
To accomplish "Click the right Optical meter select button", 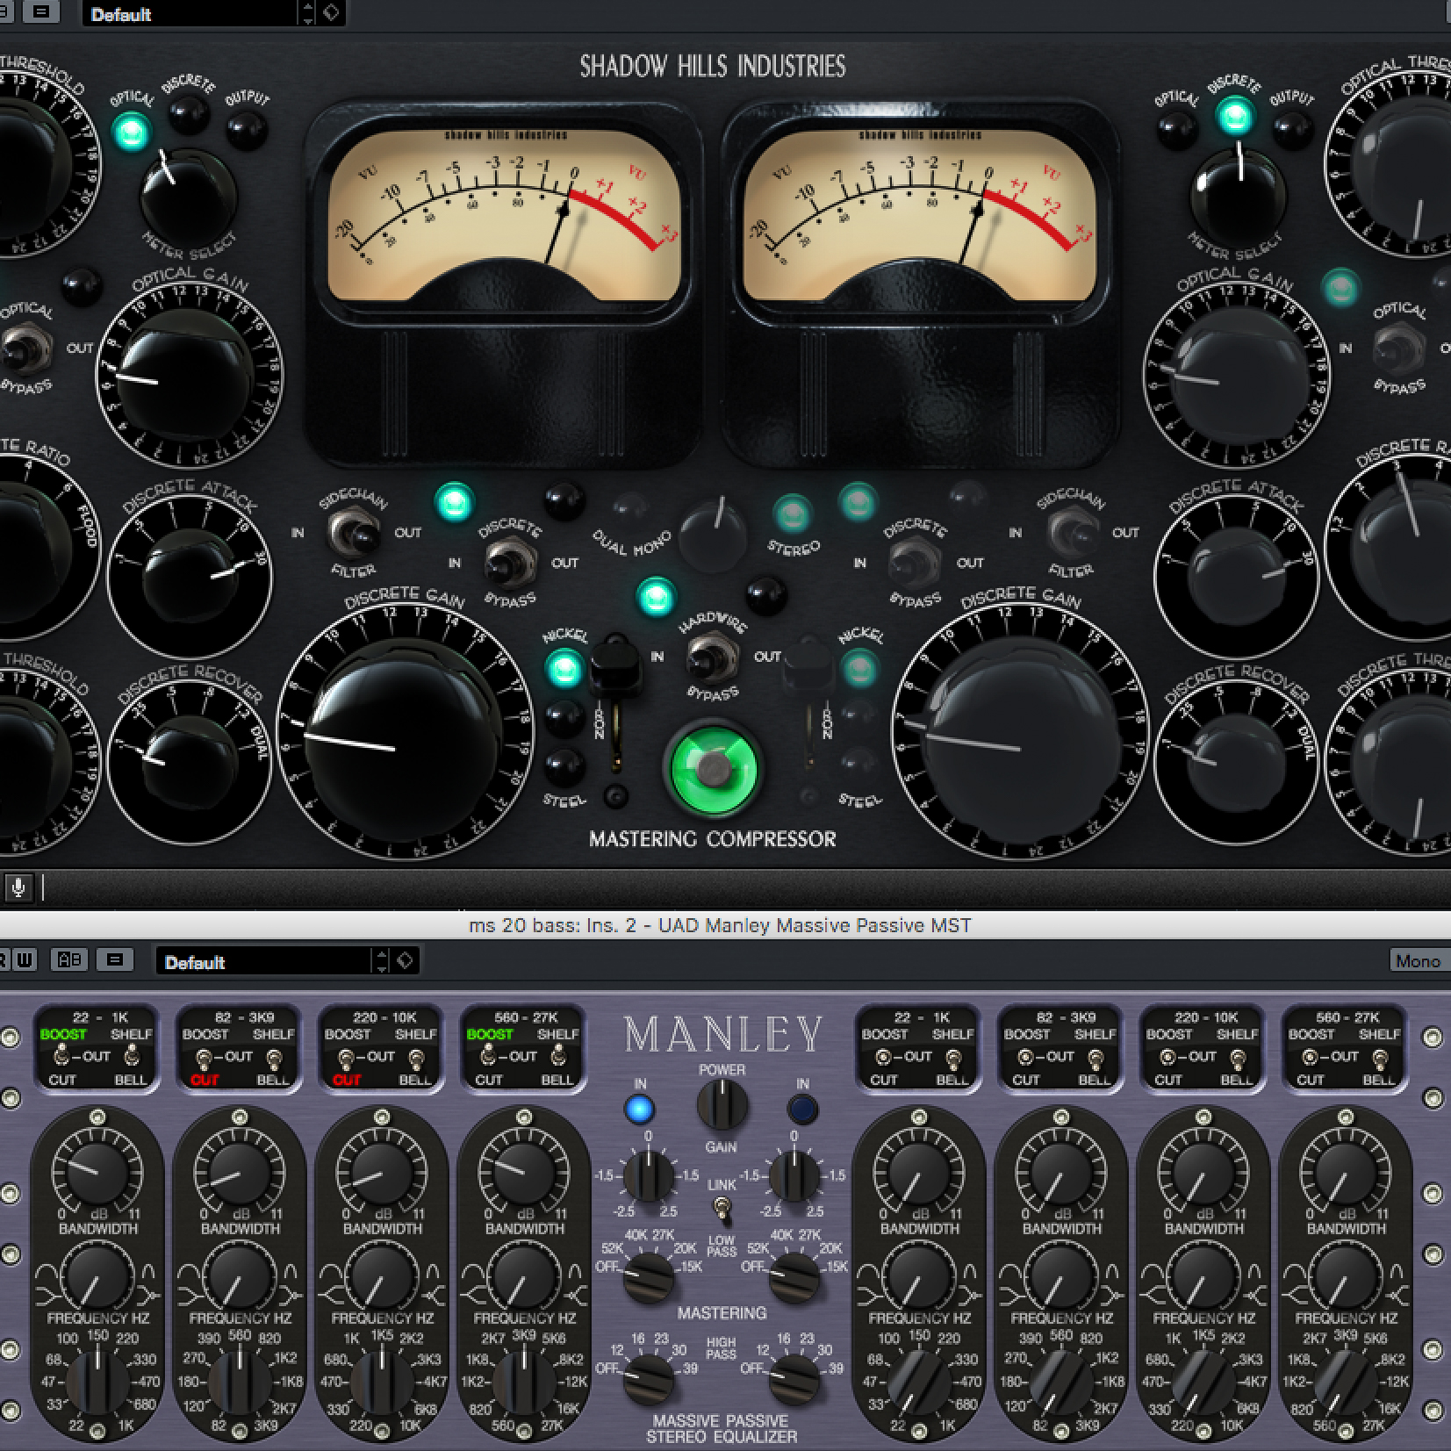I will pyautogui.click(x=1177, y=131).
